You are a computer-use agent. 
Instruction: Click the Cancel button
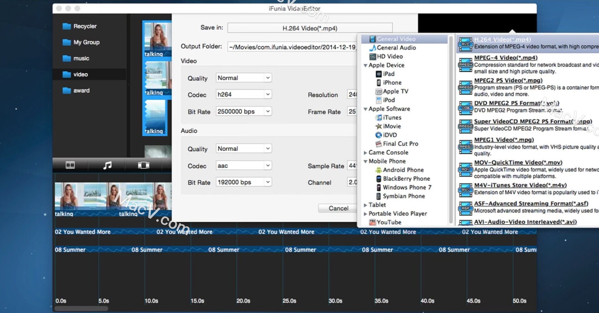pos(338,208)
